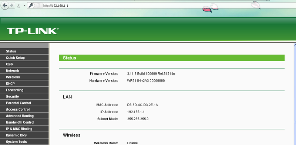Open the key icon in address bar
The image size is (296, 145).
(x=31, y=6)
